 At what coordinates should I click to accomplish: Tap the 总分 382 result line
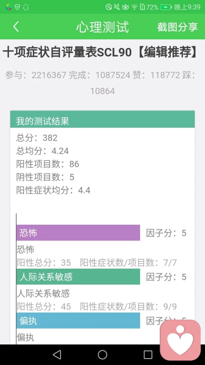tap(37, 138)
